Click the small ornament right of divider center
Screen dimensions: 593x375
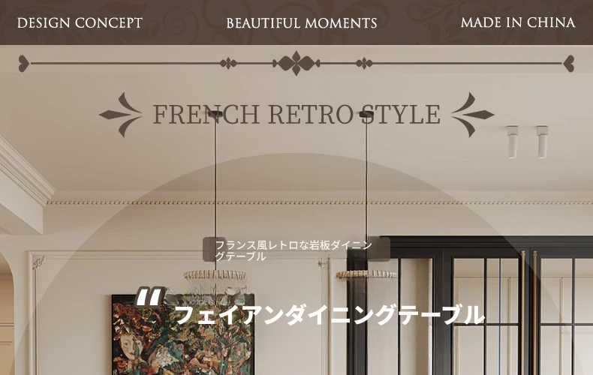[364, 63]
